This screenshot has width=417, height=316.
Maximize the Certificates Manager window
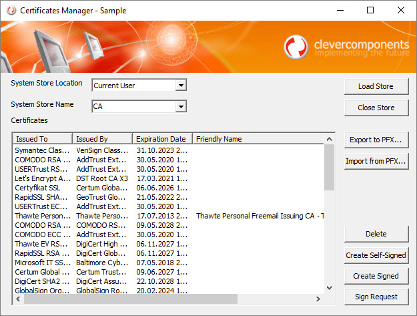coord(370,11)
